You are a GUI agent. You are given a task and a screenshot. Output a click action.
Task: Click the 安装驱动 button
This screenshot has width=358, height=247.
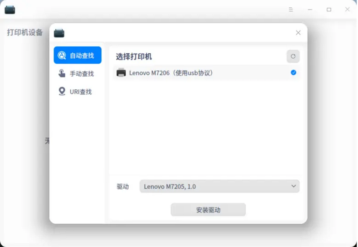208,209
